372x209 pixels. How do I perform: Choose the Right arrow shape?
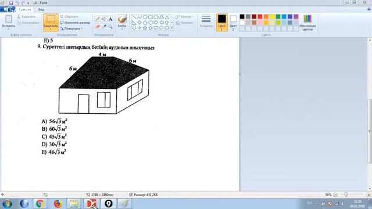click(x=156, y=23)
